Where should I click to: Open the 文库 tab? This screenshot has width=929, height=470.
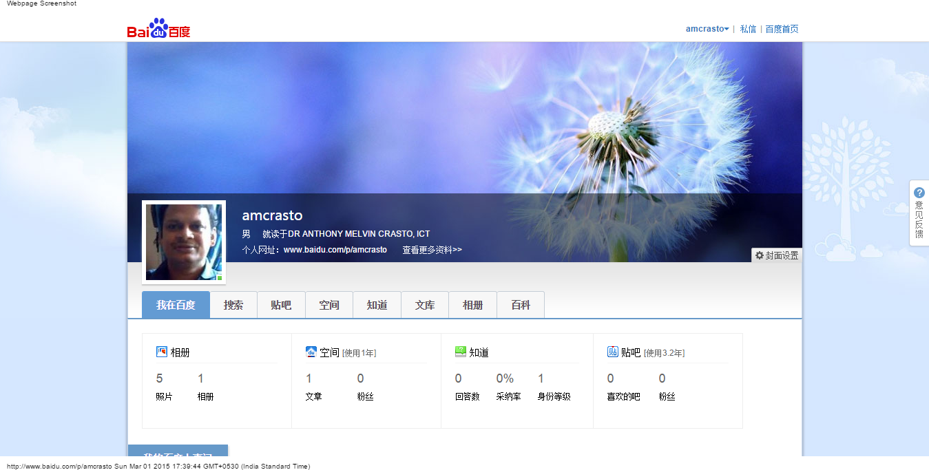pos(425,305)
